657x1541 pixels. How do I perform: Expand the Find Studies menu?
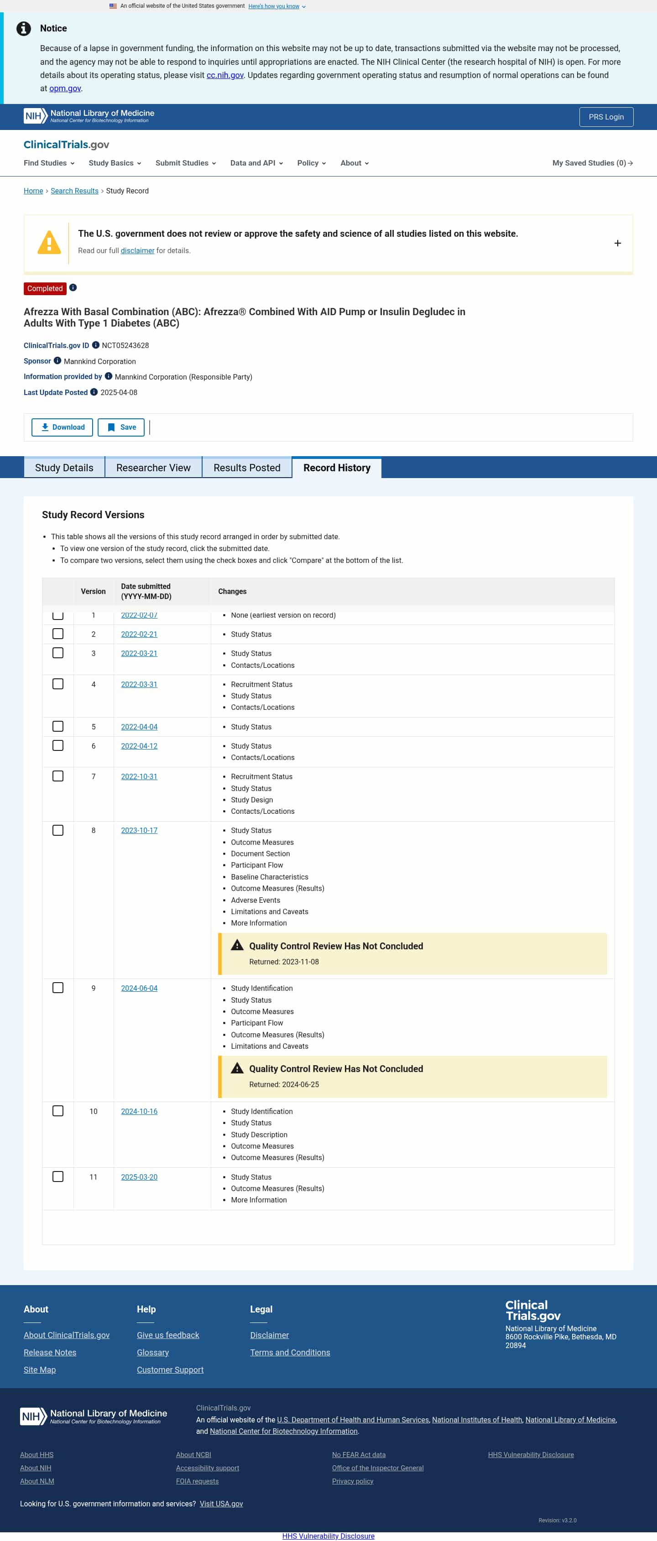pyautogui.click(x=49, y=163)
